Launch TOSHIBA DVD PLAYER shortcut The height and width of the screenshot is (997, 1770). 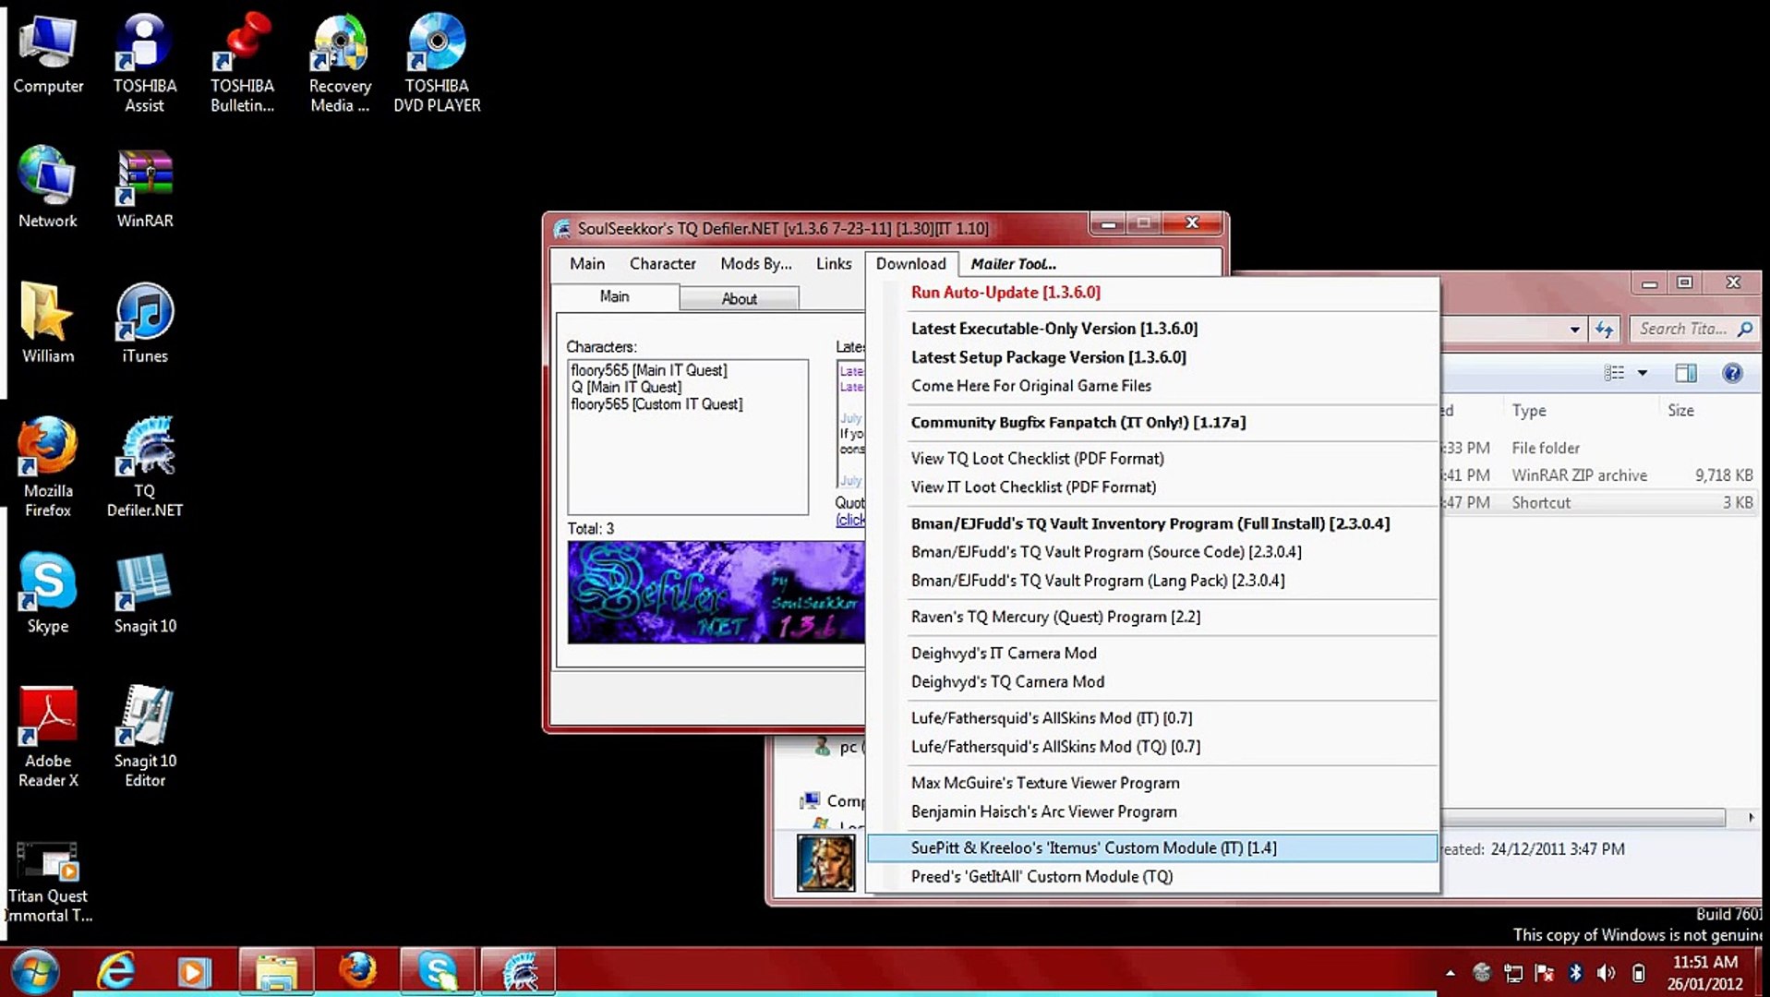[x=437, y=63]
